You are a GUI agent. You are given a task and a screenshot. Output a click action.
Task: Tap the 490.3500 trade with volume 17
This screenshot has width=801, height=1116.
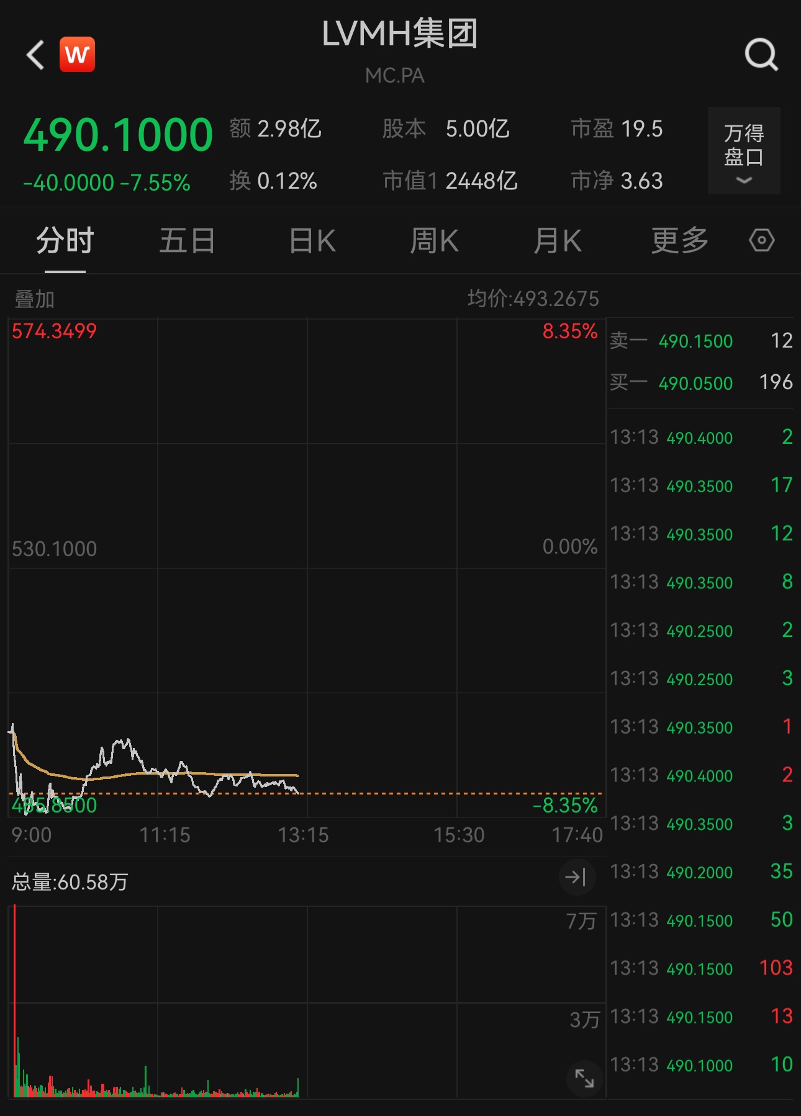[x=701, y=485]
